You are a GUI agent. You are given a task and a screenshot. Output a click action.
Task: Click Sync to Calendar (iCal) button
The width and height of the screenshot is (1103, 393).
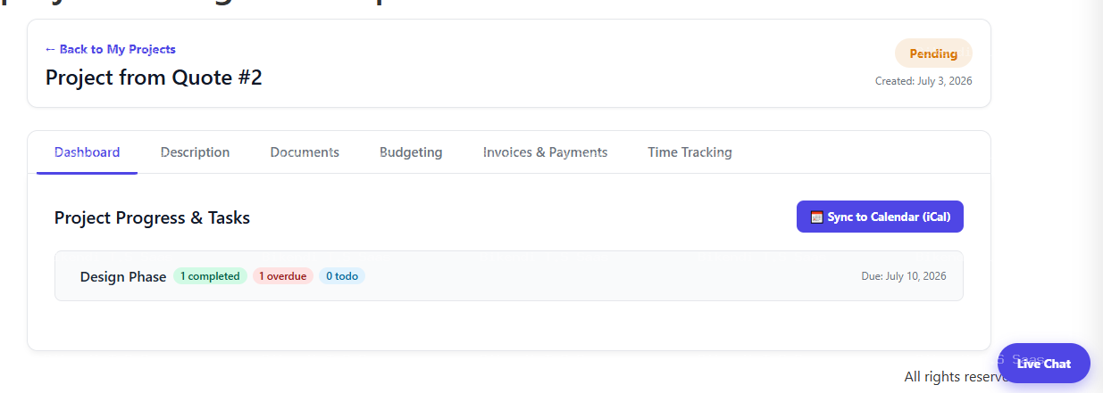tap(880, 217)
